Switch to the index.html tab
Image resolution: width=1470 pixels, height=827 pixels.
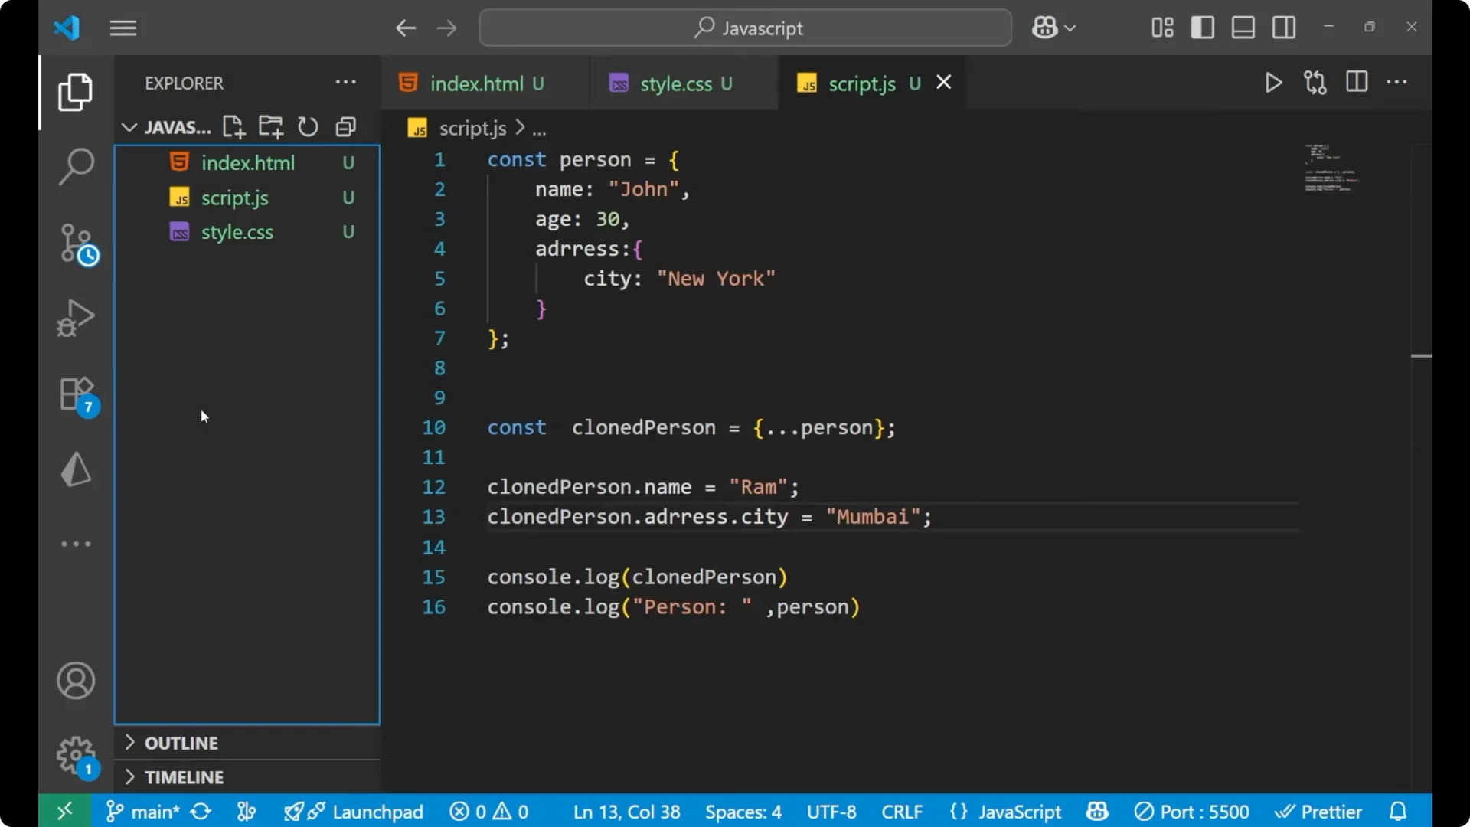pos(476,83)
